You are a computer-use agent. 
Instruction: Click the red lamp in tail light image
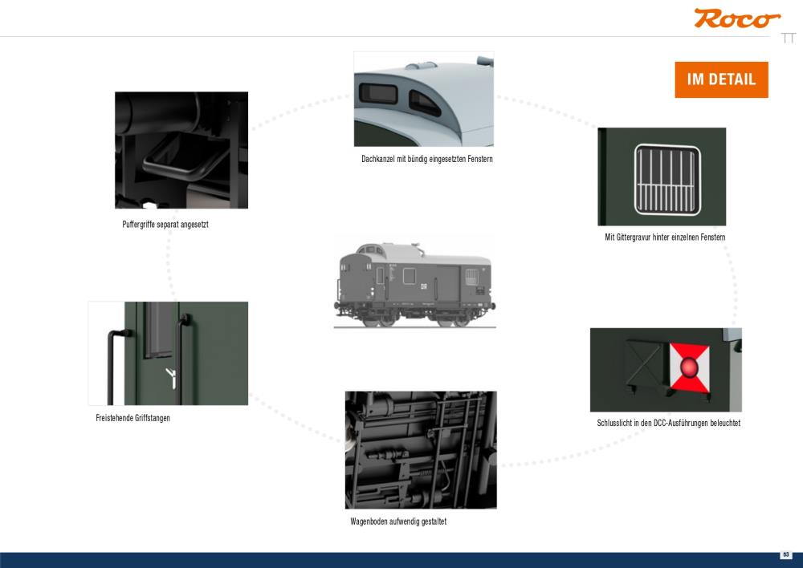point(689,367)
